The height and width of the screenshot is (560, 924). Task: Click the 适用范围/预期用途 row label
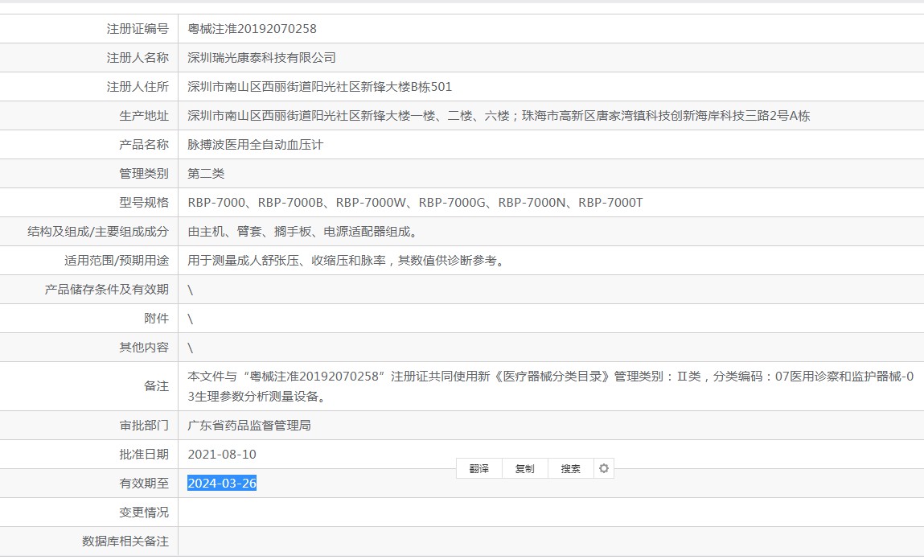coord(117,260)
